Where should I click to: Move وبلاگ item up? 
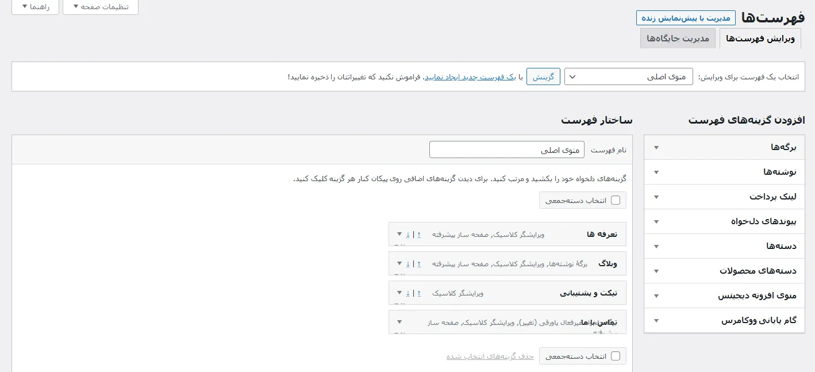coord(419,264)
